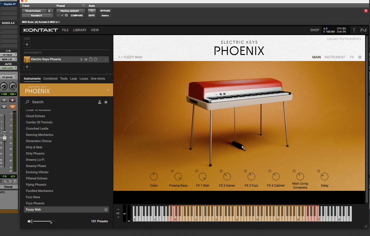Show user presets with the person icon
The height and width of the screenshot is (236, 370).
point(99,102)
